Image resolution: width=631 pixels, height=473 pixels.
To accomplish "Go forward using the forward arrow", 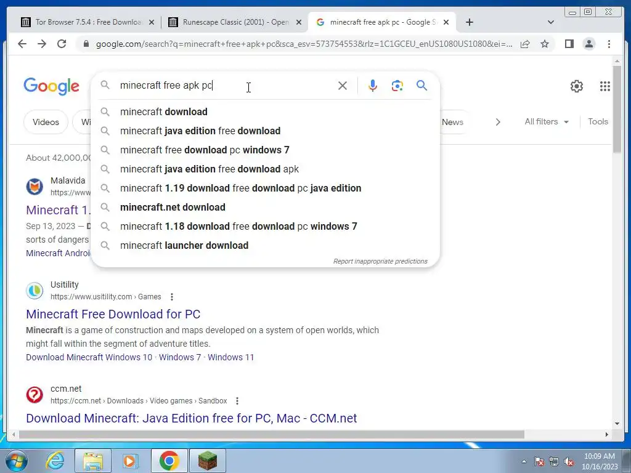I will [42, 44].
